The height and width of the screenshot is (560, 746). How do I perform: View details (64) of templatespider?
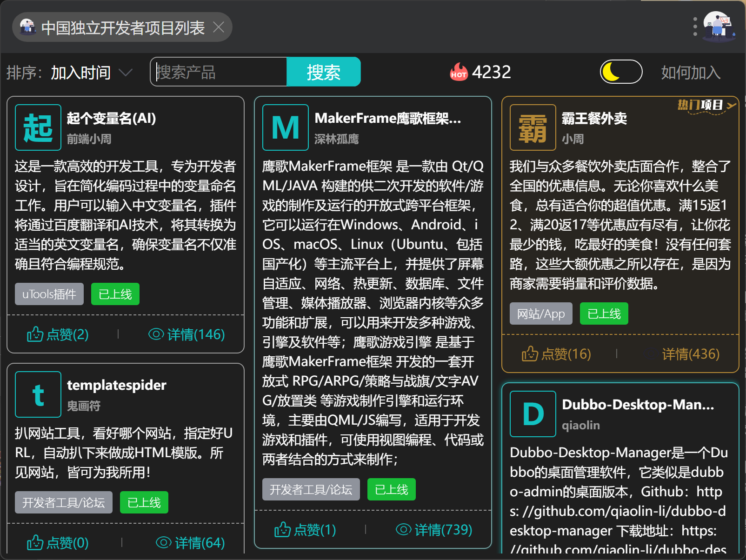[190, 543]
